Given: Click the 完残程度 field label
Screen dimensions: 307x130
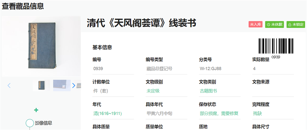Looking at the screenshot, I should 261,104.
